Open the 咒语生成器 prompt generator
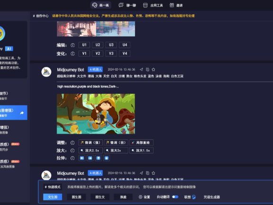Viewport: 273px width, 205px height. [x=212, y=197]
